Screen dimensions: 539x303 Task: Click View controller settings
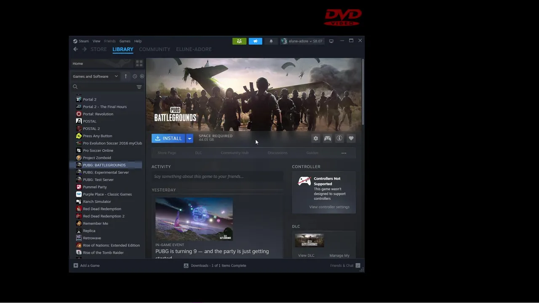(329, 207)
